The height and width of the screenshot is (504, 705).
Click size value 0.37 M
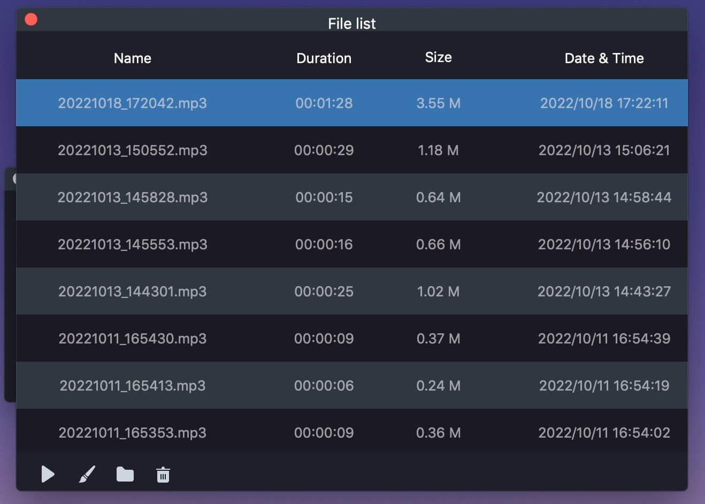pos(439,338)
